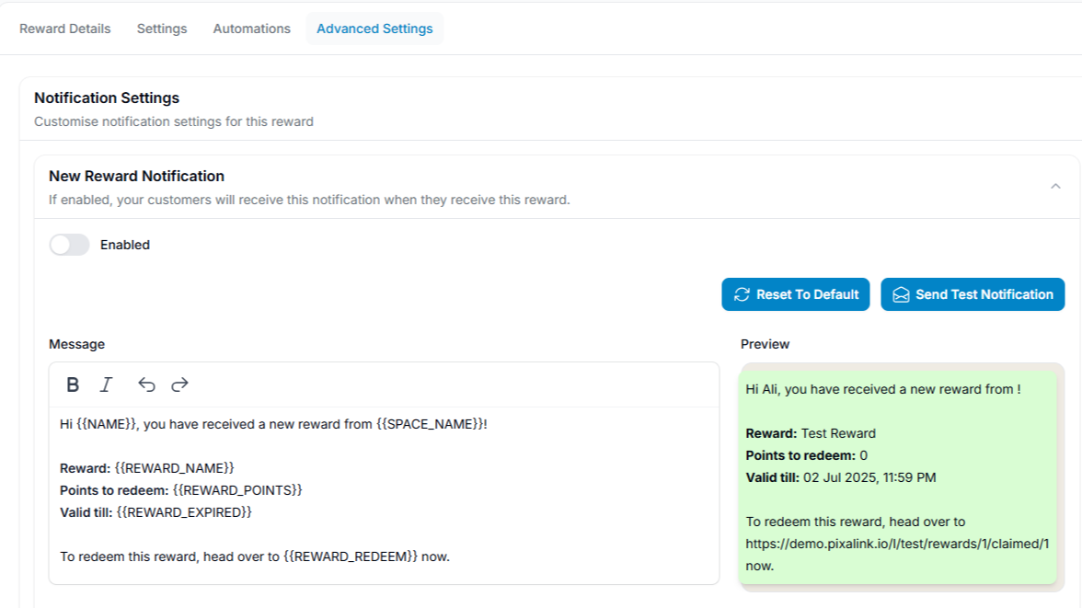Click the circular arrows reset icon

[742, 295]
